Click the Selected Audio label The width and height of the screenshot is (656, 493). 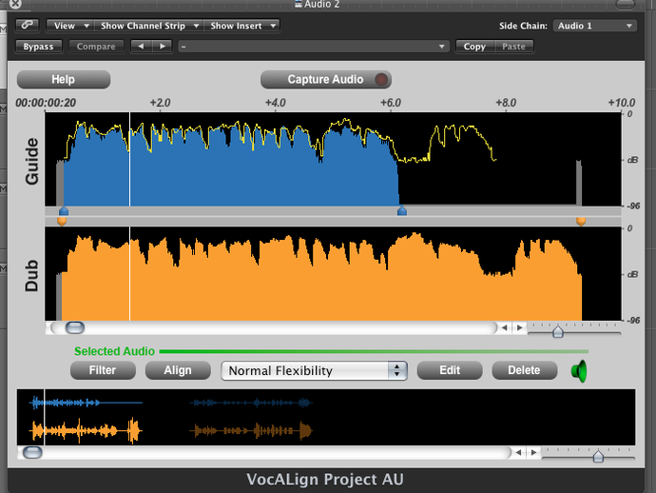(114, 351)
